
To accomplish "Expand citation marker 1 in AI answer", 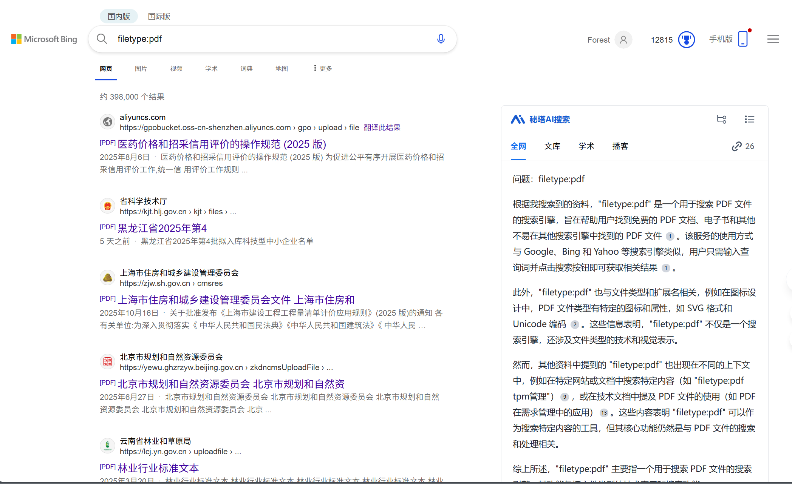I will pyautogui.click(x=670, y=236).
